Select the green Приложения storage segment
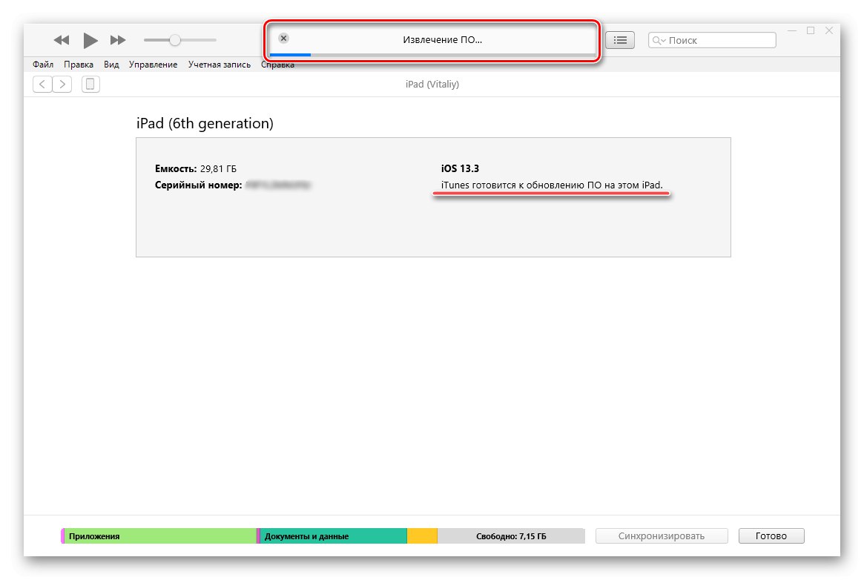The width and height of the screenshot is (864, 580). pyautogui.click(x=159, y=536)
